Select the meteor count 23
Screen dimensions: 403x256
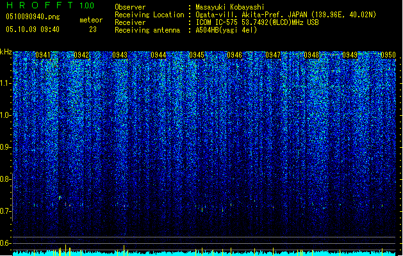(93, 29)
